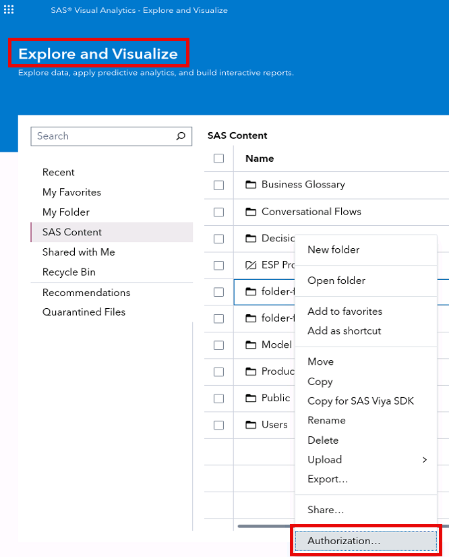Select the Business Glossary row checkbox

click(x=218, y=185)
